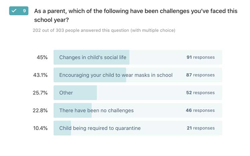Click the '21 responses' count
The height and width of the screenshot is (156, 250).
pos(201,128)
